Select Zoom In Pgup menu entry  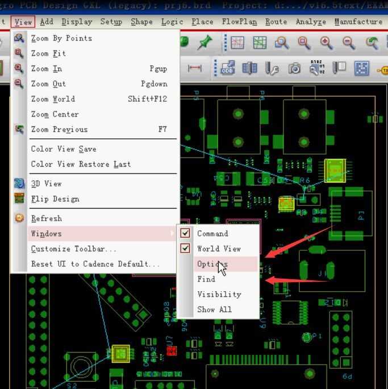(102, 68)
